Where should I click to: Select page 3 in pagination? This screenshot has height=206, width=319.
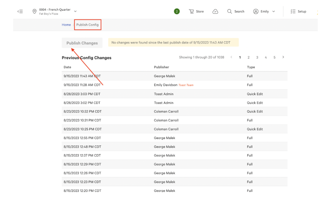[x=257, y=58]
